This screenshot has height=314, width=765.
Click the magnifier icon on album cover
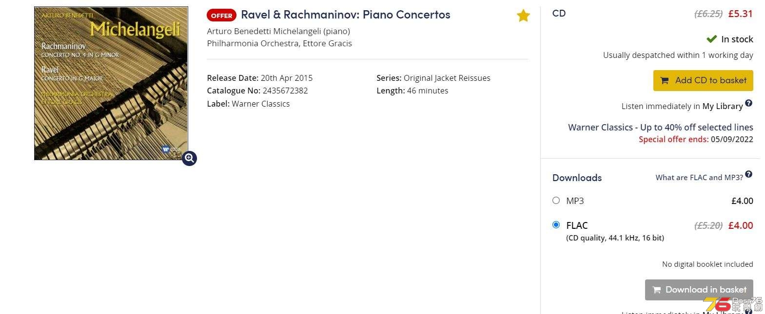tap(189, 158)
